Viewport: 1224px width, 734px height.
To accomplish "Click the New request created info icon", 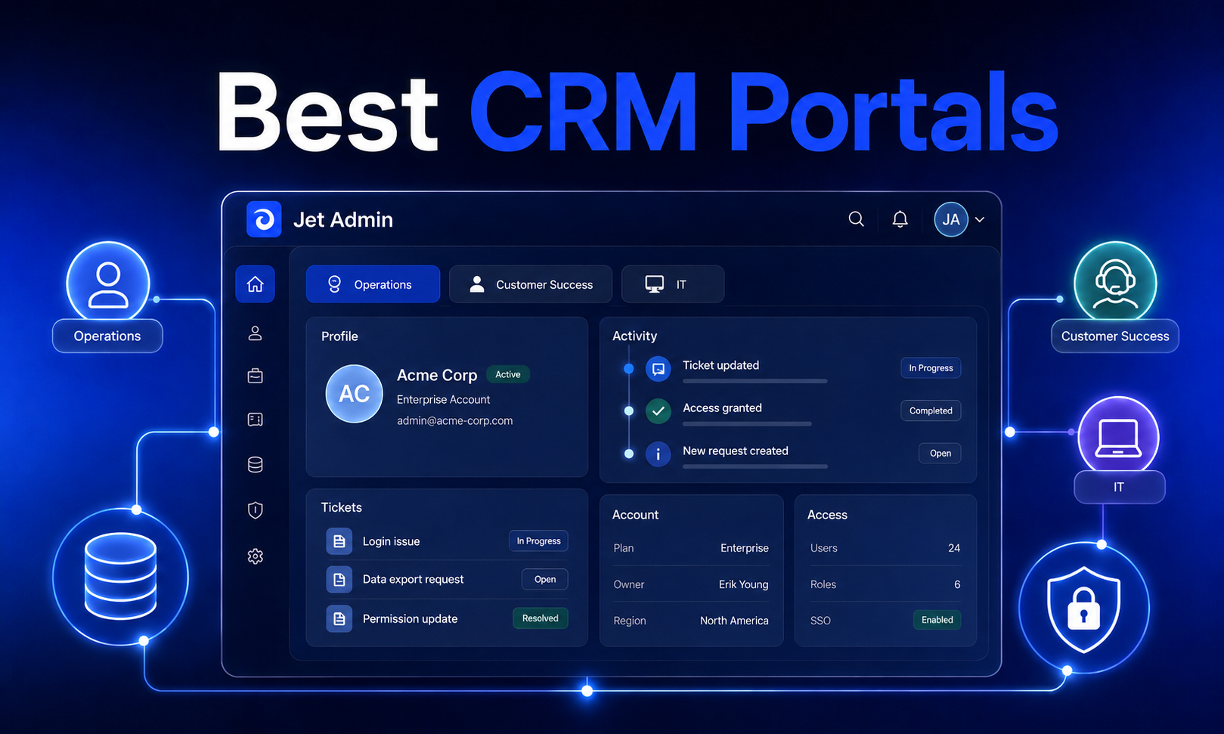I will (x=658, y=454).
